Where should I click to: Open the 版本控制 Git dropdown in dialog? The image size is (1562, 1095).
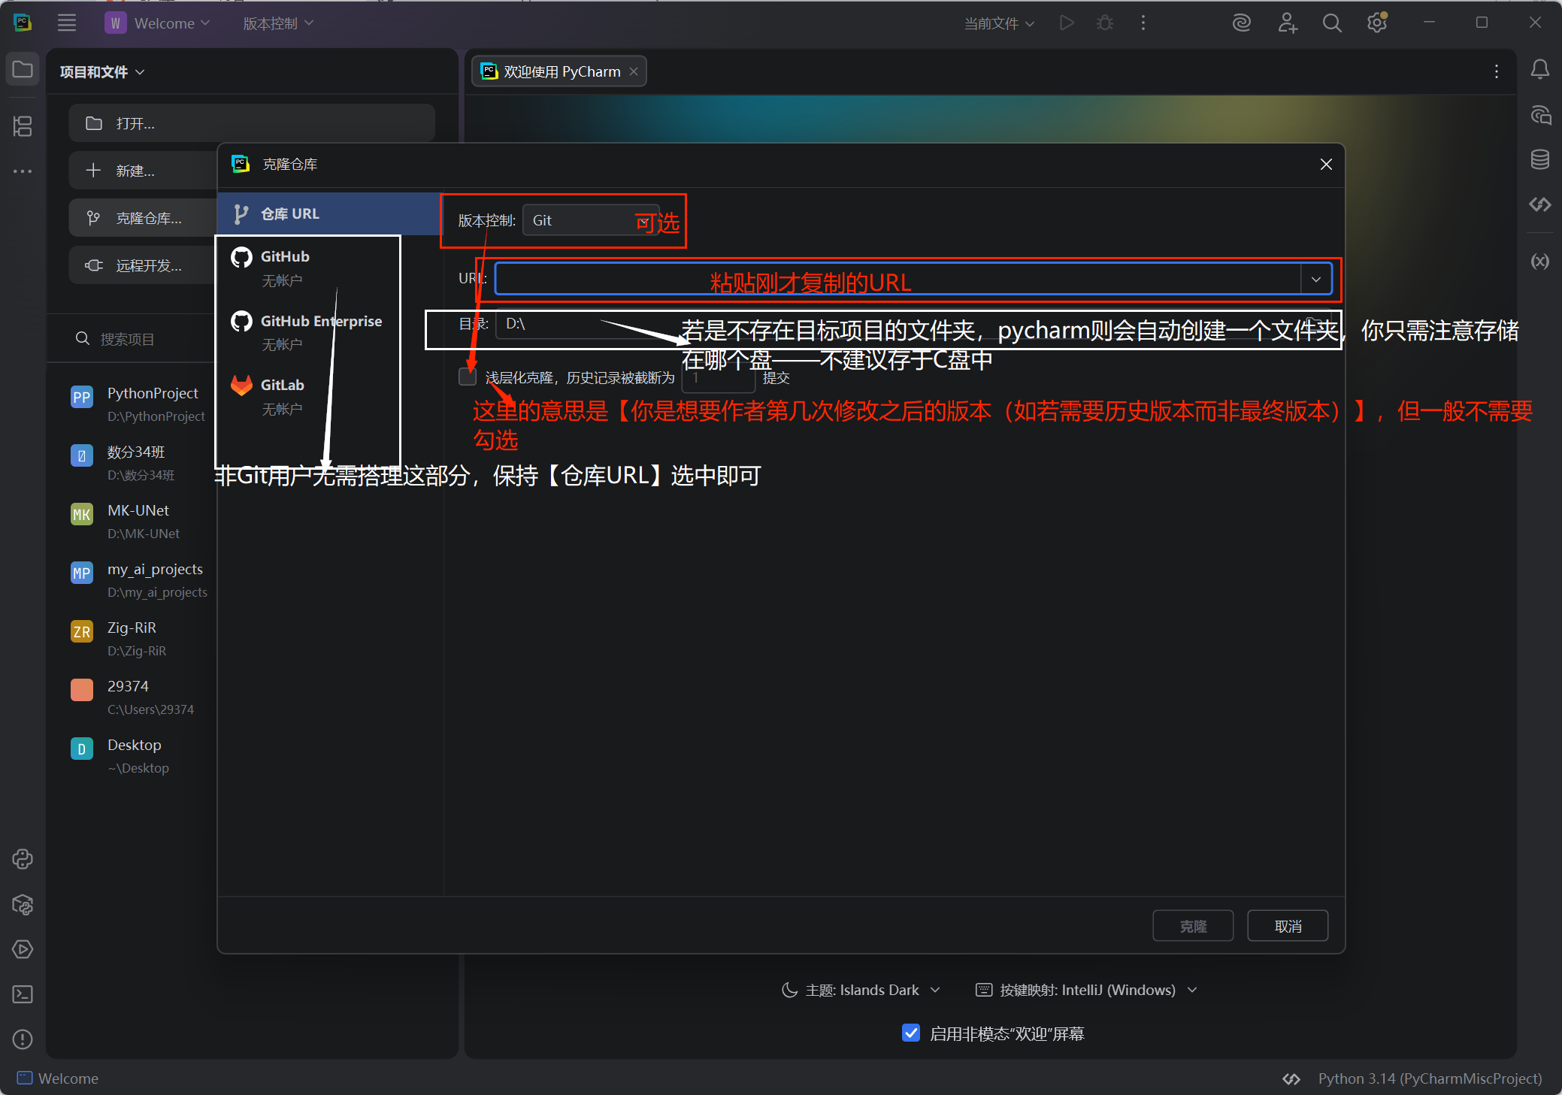point(591,220)
